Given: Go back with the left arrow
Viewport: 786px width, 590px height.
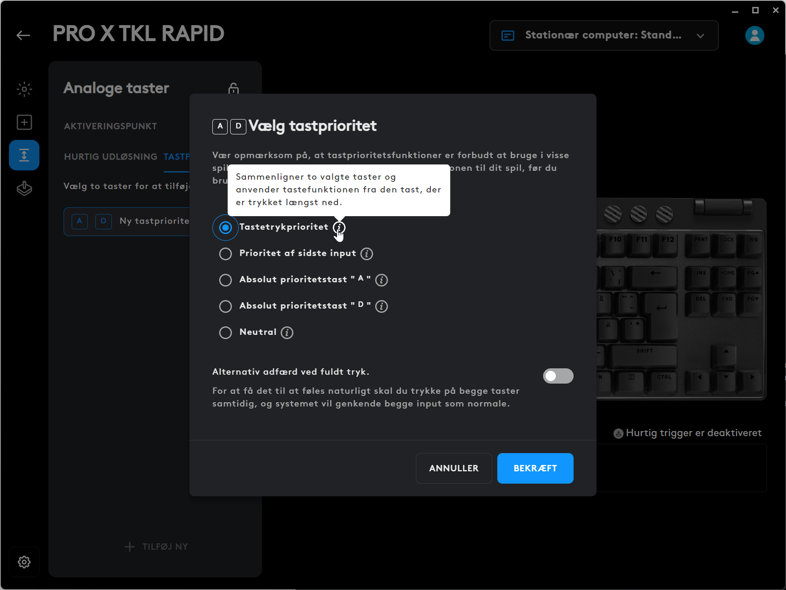Looking at the screenshot, I should point(23,35).
